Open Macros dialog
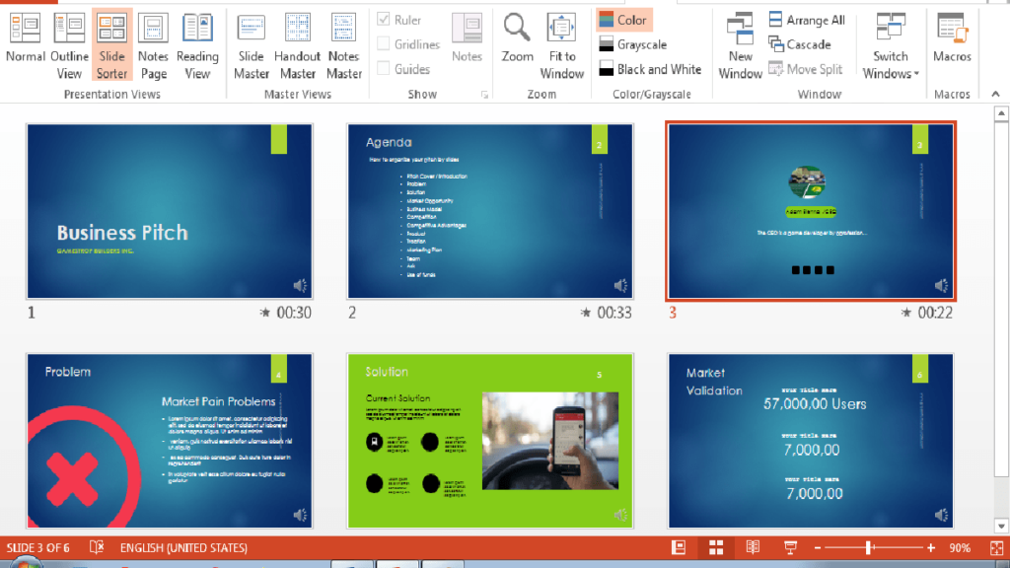The width and height of the screenshot is (1010, 568). point(952,37)
